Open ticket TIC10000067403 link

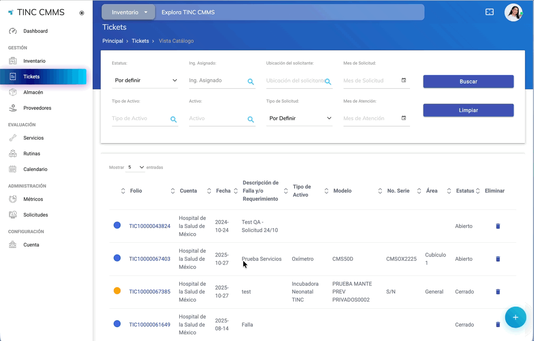tap(150, 259)
